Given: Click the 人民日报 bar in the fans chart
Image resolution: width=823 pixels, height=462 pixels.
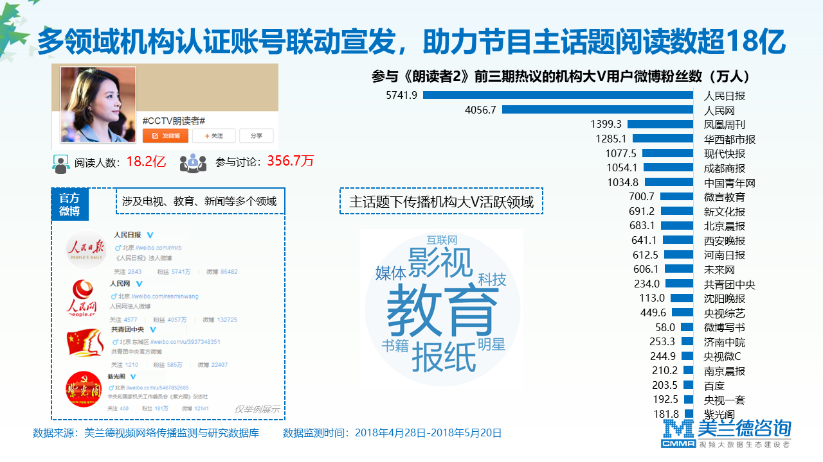Looking at the screenshot, I should [x=557, y=96].
